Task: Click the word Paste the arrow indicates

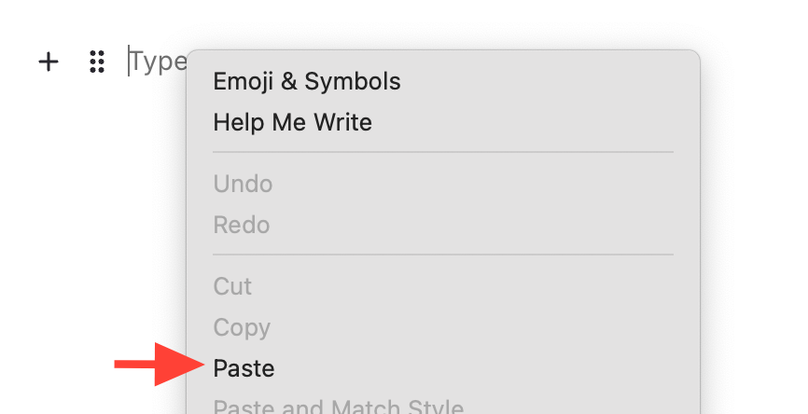Action: (244, 368)
